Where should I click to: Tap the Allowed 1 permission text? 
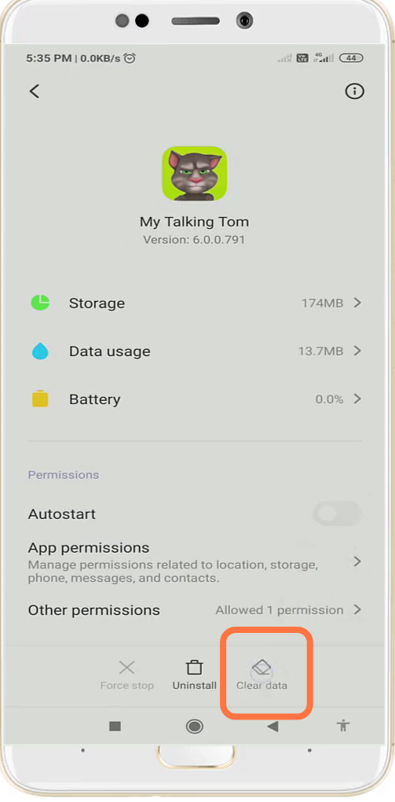pos(280,610)
